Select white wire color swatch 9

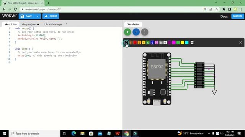point(165,43)
